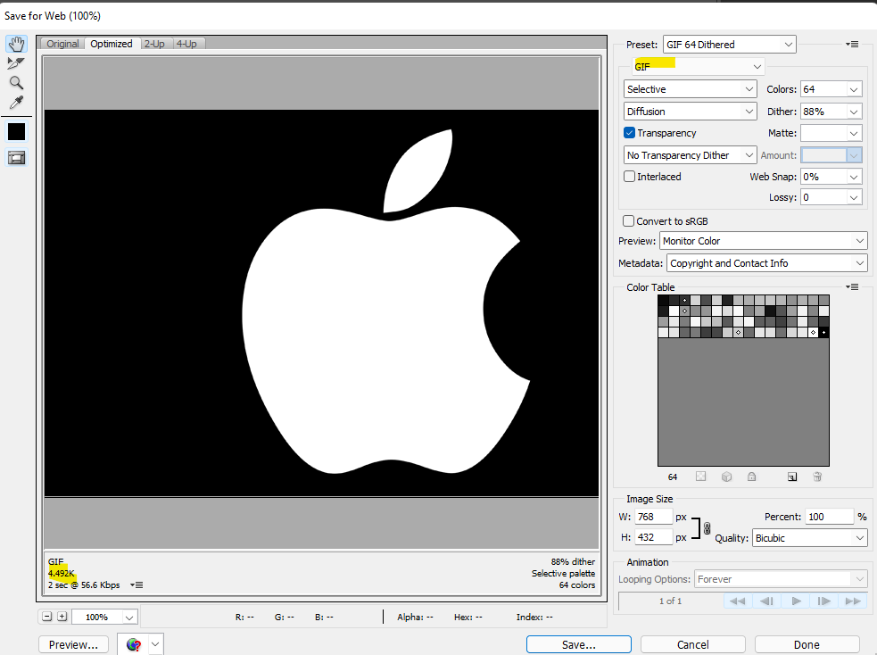Image resolution: width=877 pixels, height=655 pixels.
Task: Open the GIF file format dropdown
Action: click(698, 67)
